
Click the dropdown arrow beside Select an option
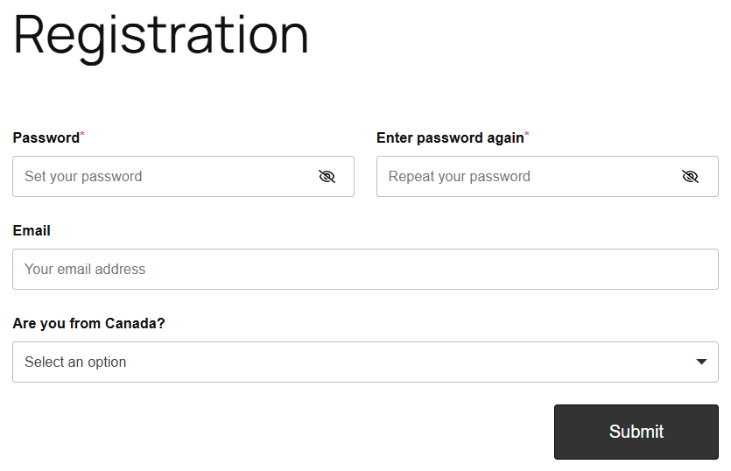click(701, 362)
